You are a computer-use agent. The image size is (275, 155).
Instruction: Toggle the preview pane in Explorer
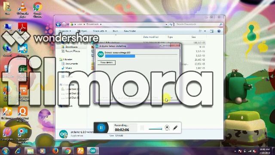tap(212, 31)
